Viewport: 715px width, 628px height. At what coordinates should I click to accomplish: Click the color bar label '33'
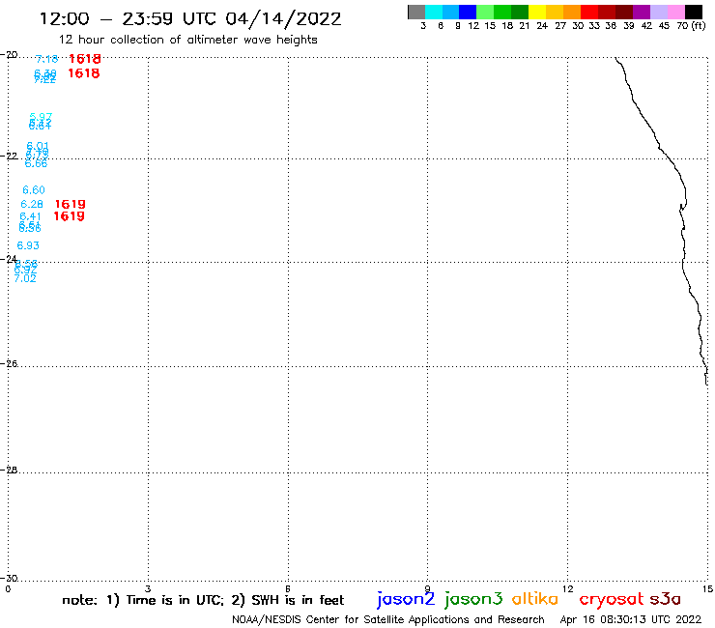coord(593,26)
